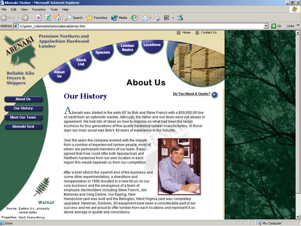The width and height of the screenshot is (301, 226).
Task: Open the Address bar dropdown arrow
Action: (266, 26)
